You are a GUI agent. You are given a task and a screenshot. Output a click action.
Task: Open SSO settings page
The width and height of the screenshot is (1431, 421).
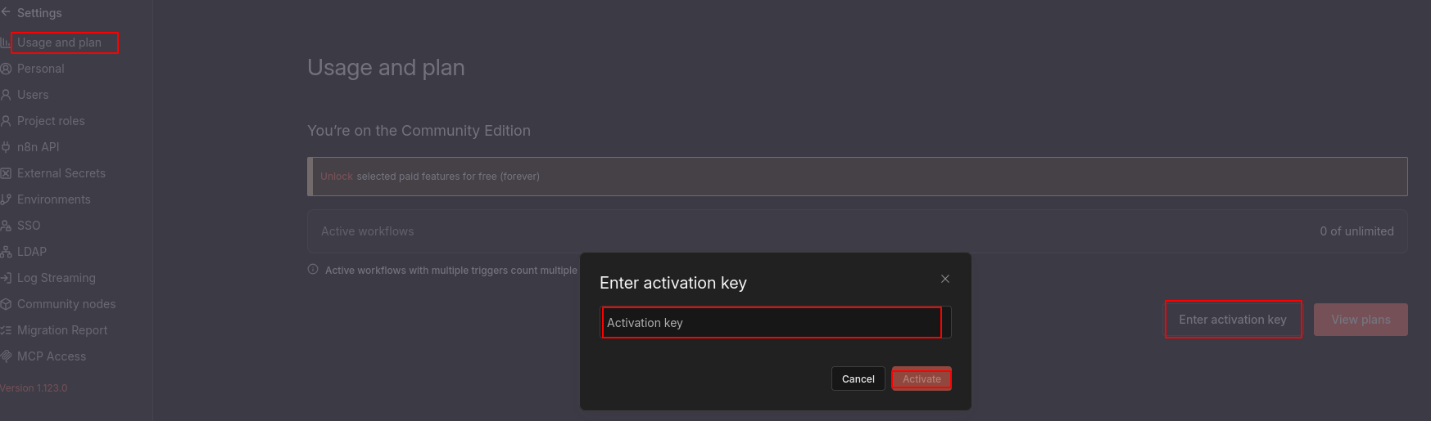point(29,226)
